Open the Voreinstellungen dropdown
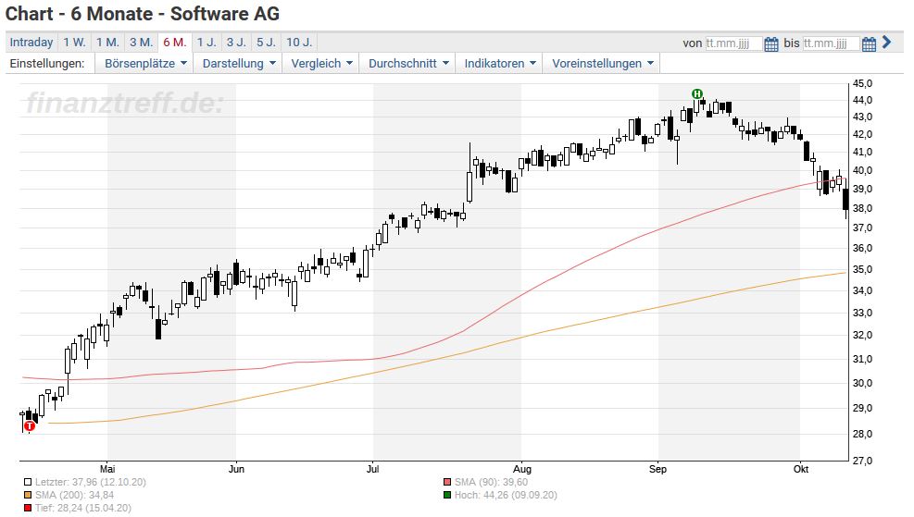This screenshot has height=517, width=914. (x=603, y=64)
